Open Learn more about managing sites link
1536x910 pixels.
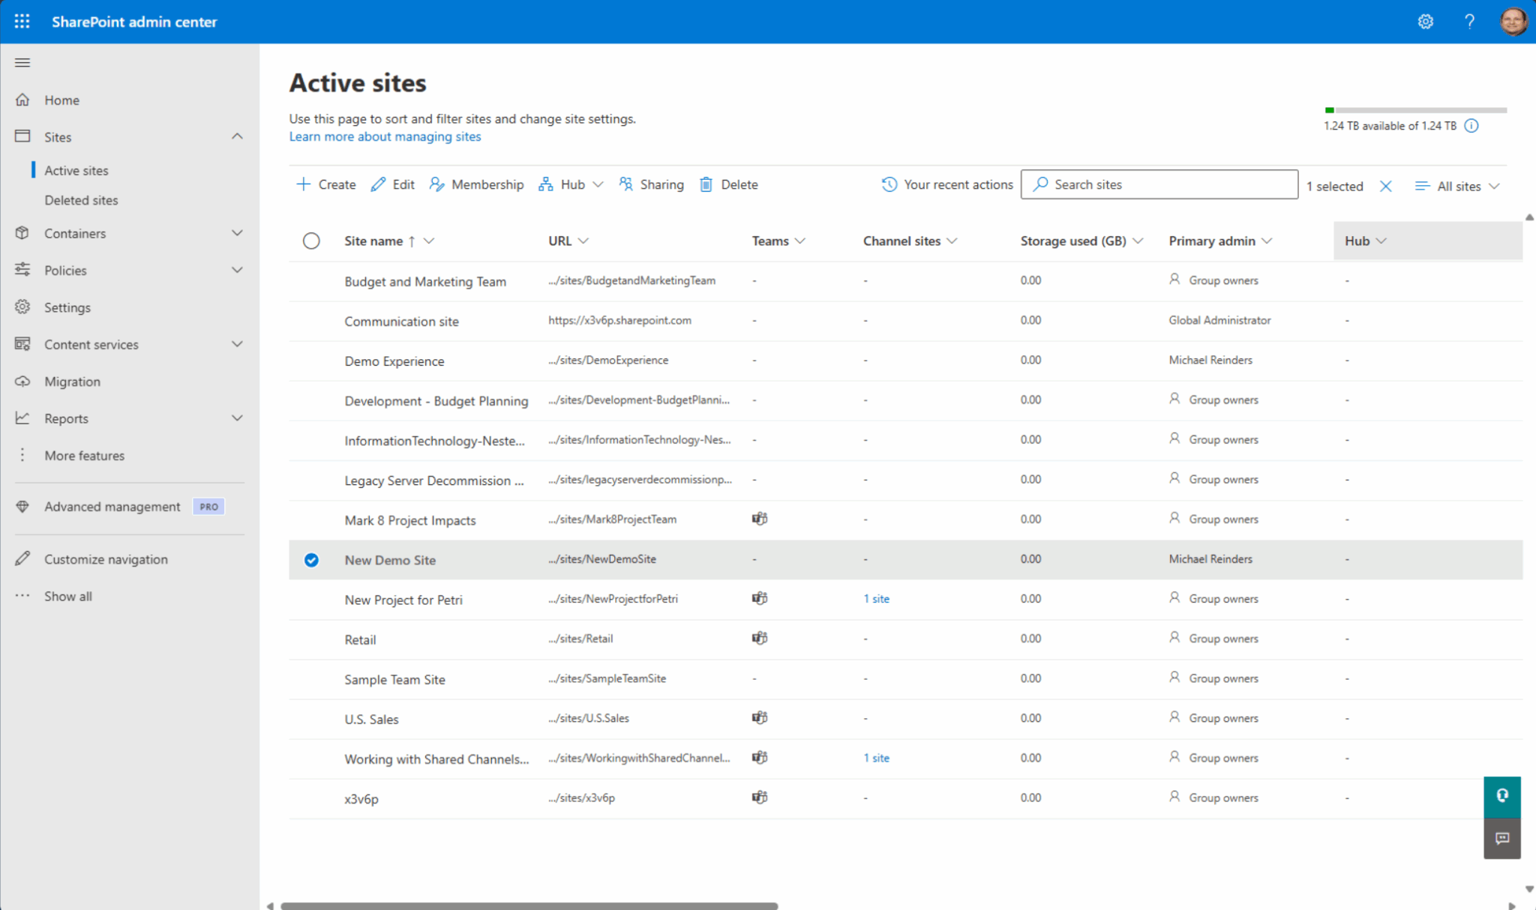(385, 136)
